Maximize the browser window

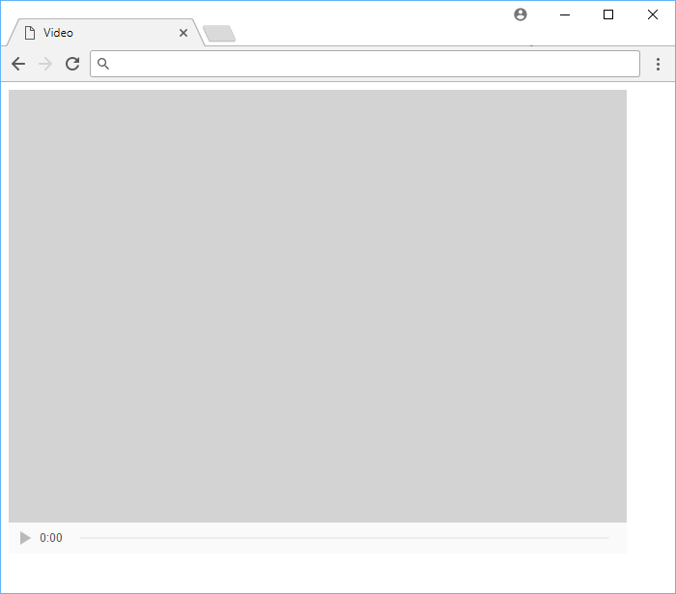point(608,14)
